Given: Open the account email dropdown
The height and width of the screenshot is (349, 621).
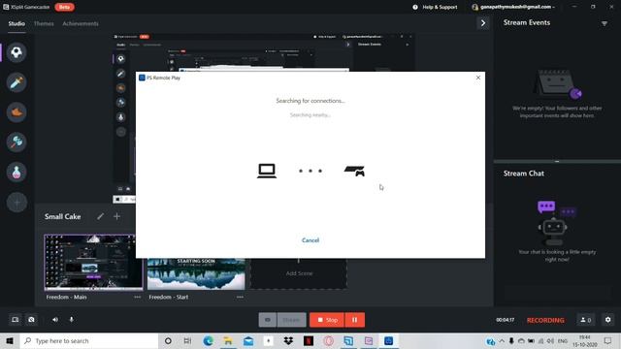Looking at the screenshot, I should pos(513,7).
